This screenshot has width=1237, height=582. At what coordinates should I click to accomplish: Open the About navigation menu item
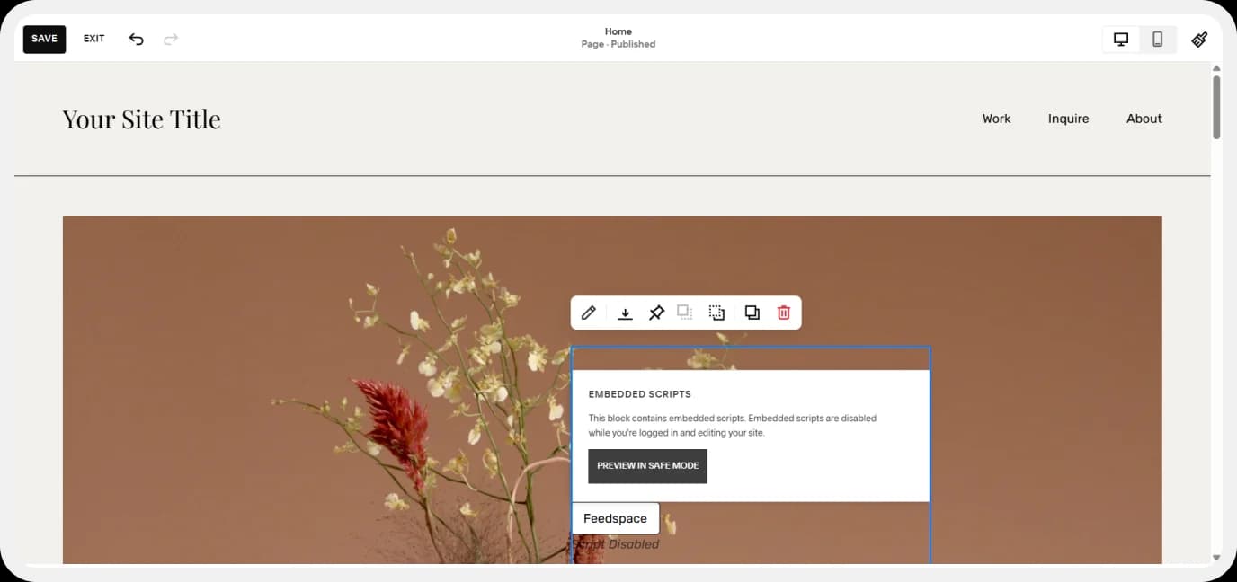pyautogui.click(x=1144, y=119)
